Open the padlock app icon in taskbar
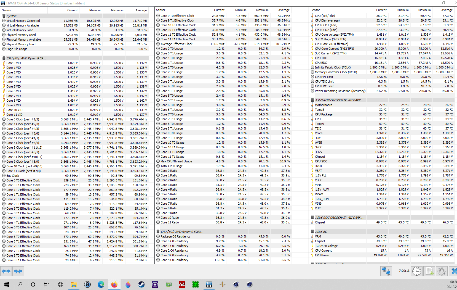 87,284
